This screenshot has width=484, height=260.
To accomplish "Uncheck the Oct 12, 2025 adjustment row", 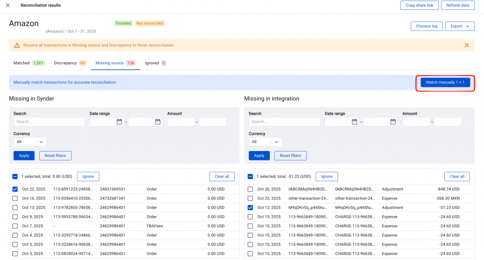I will click(x=250, y=208).
